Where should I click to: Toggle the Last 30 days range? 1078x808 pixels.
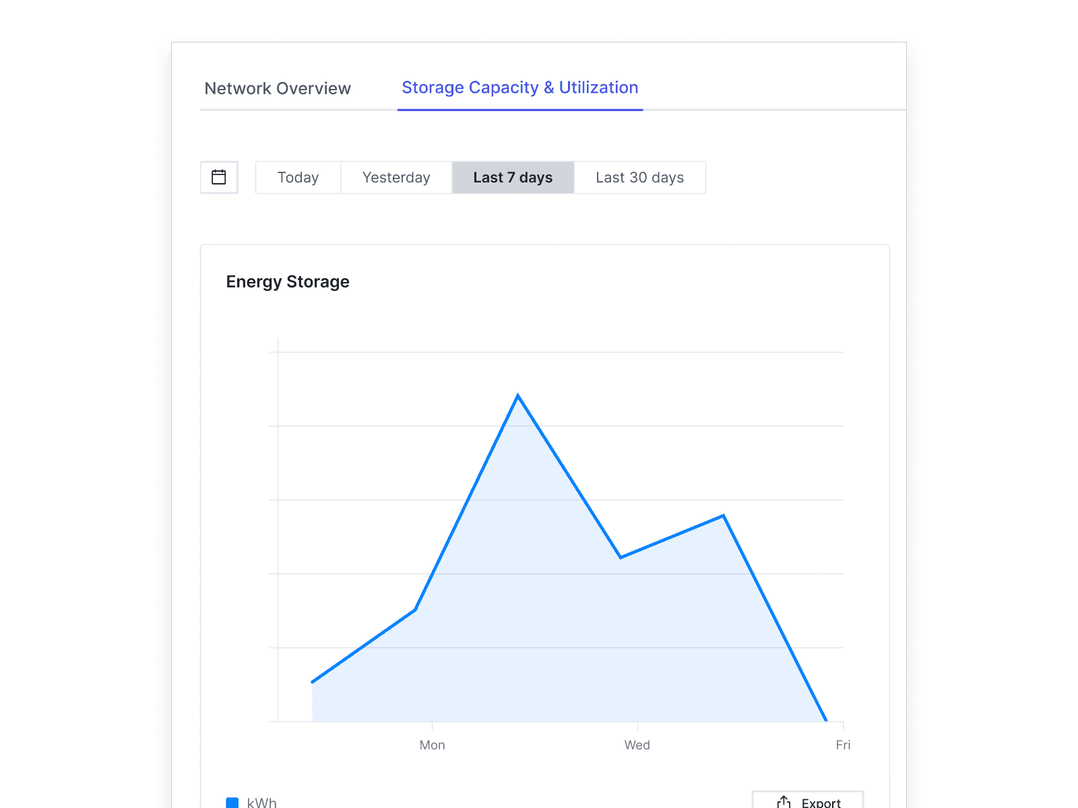pyautogui.click(x=639, y=177)
